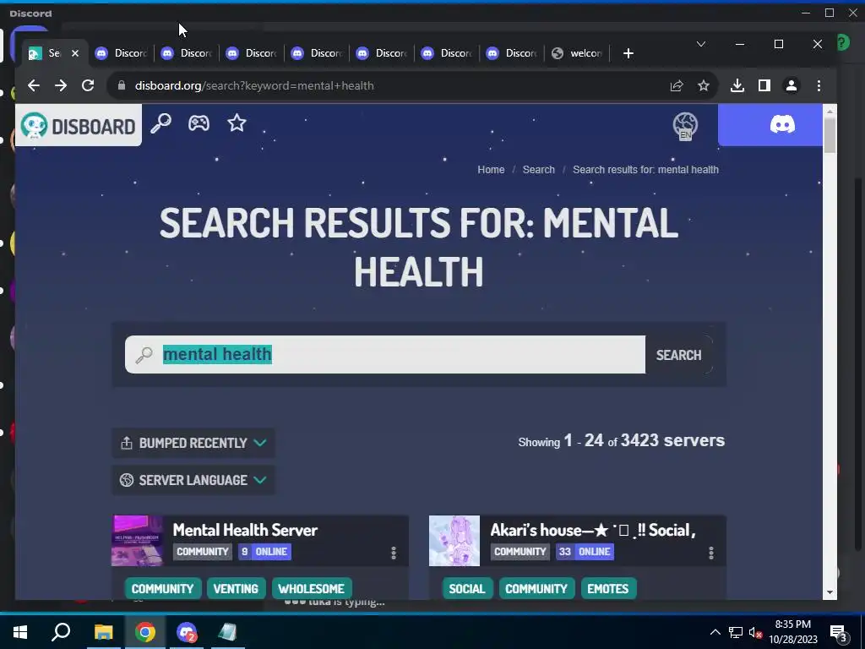Click the Search breadcrumb link
This screenshot has height=649, width=865.
pyautogui.click(x=538, y=169)
